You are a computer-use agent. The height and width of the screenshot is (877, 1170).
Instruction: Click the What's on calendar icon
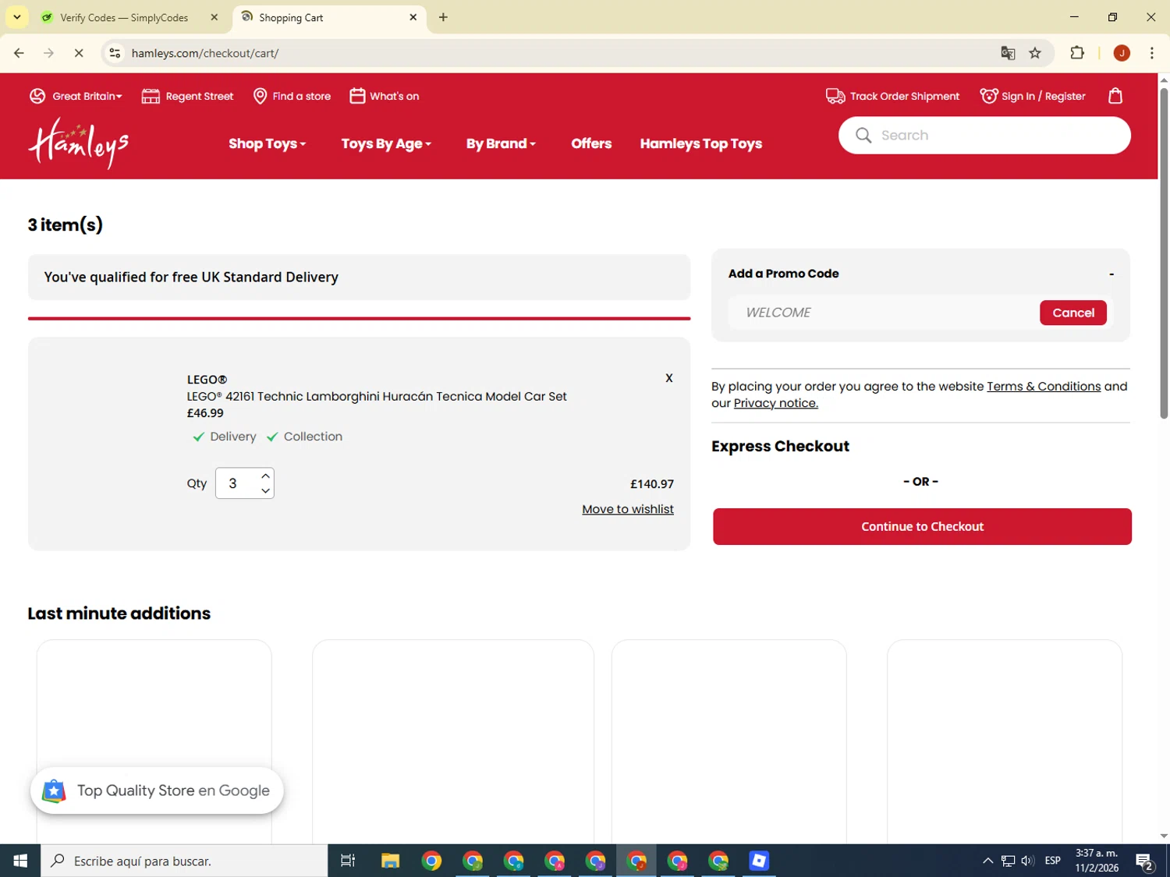coord(357,96)
